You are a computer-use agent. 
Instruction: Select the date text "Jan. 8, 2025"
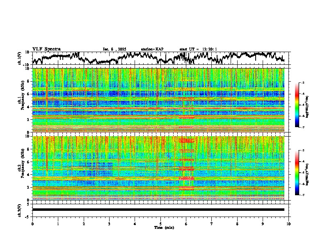(114, 49)
